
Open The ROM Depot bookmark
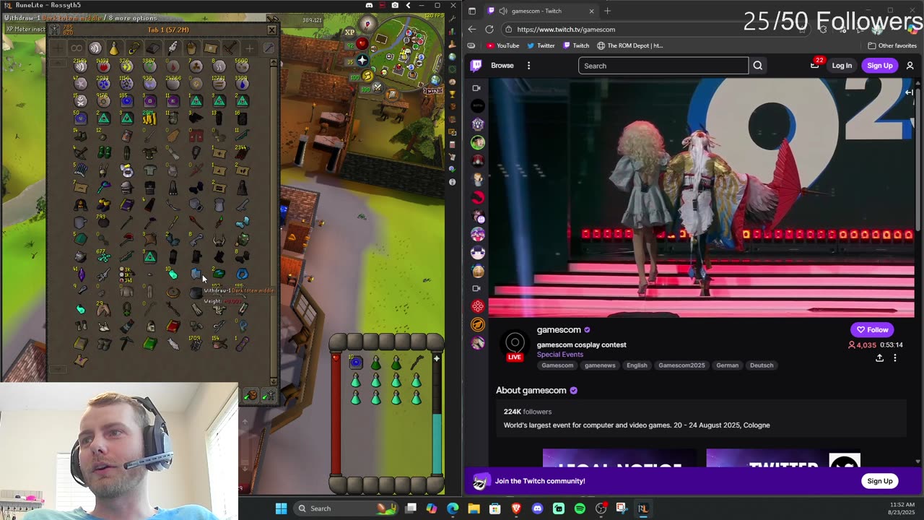click(629, 45)
